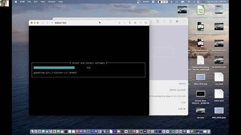241x135 pixels.
Task: Click the restart triangle icon beside Debian Test title
Action: 52,23
